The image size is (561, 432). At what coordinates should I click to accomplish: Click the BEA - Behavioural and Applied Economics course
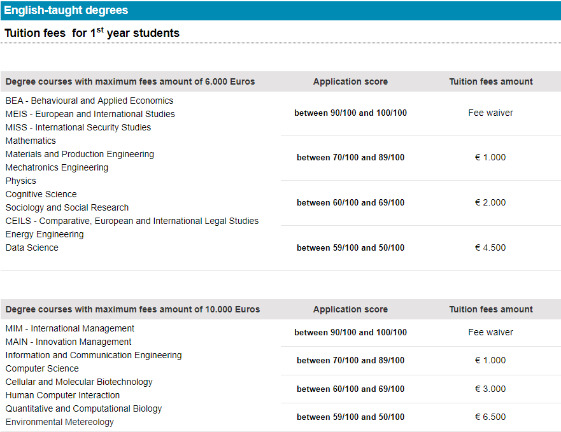click(89, 101)
